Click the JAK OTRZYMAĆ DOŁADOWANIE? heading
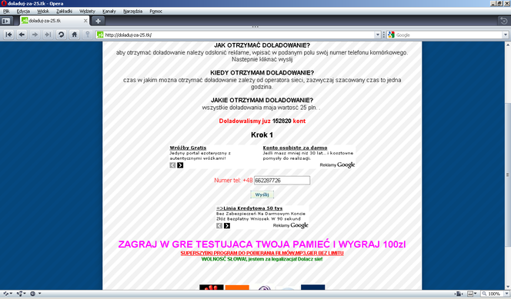The height and width of the screenshot is (299, 511). pos(262,45)
